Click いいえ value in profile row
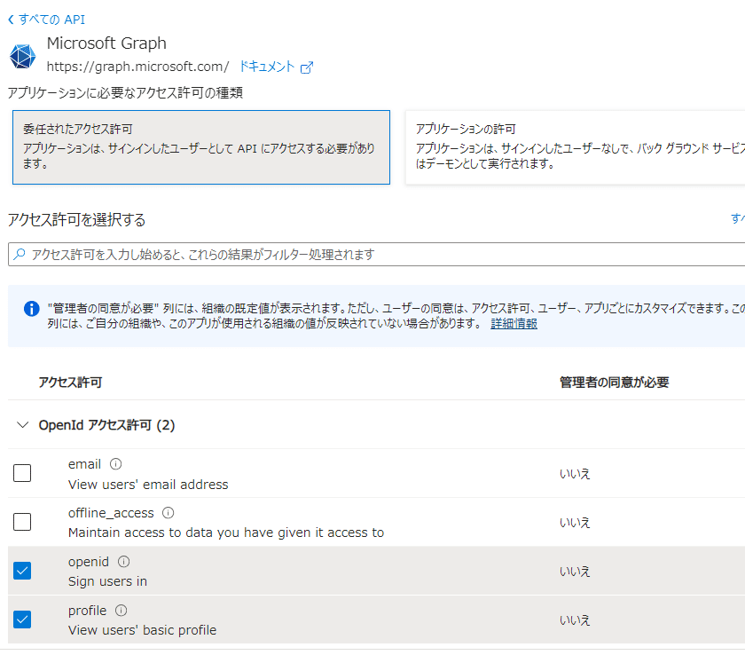 575,620
